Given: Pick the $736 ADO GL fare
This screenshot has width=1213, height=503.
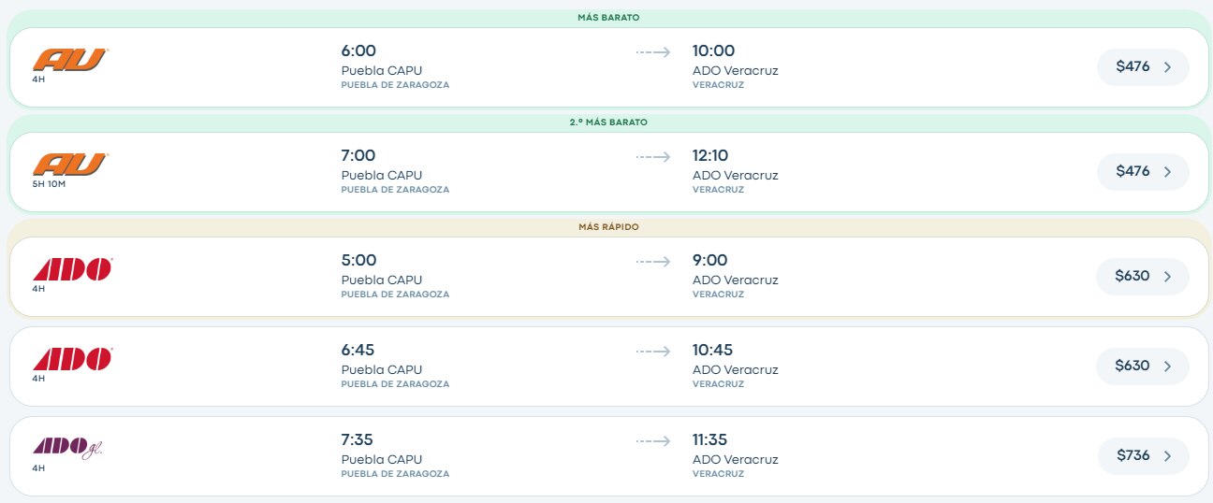Looking at the screenshot, I should click(x=1143, y=456).
